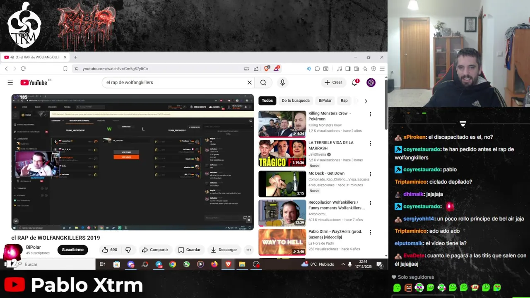The image size is (530, 298).
Task: Open options for Recopilacion Wolfangkillers video
Action: (370, 203)
